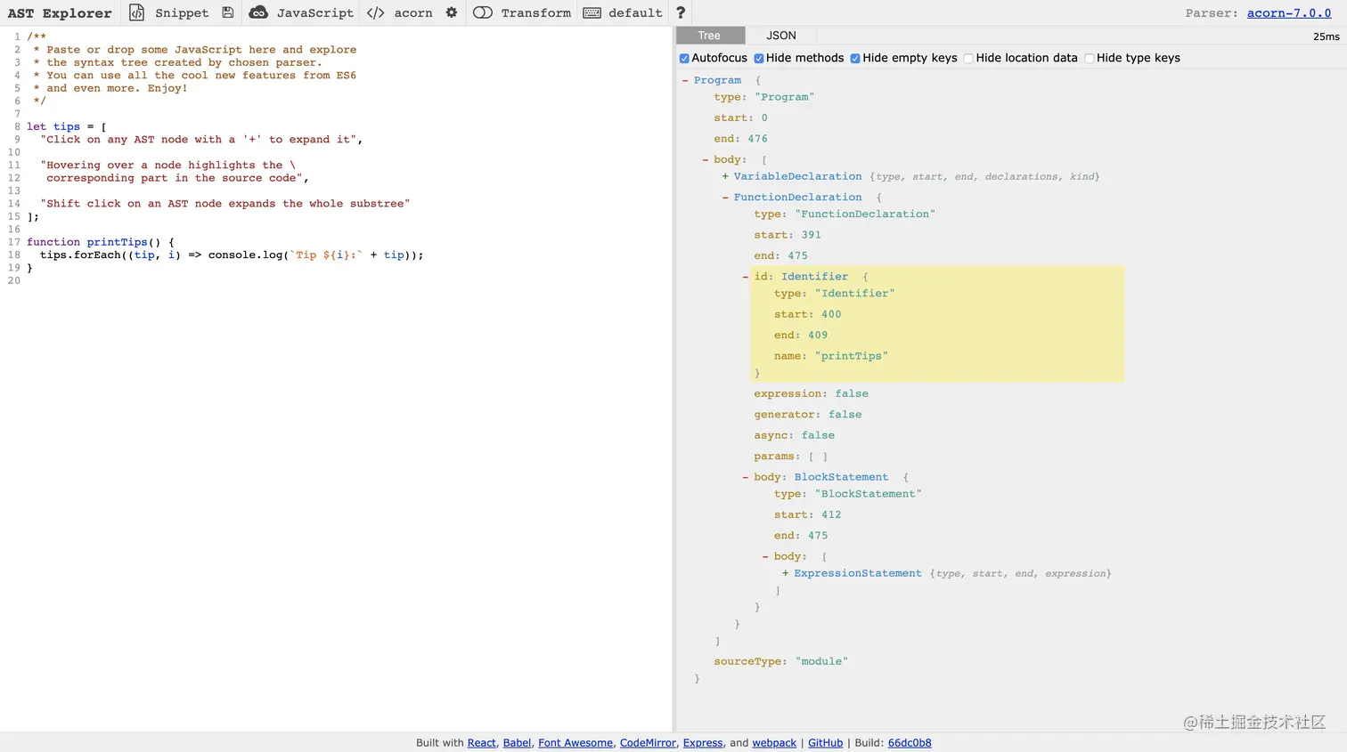The height and width of the screenshot is (752, 1347).
Task: Click the keyboard icon beside default
Action: click(x=592, y=12)
